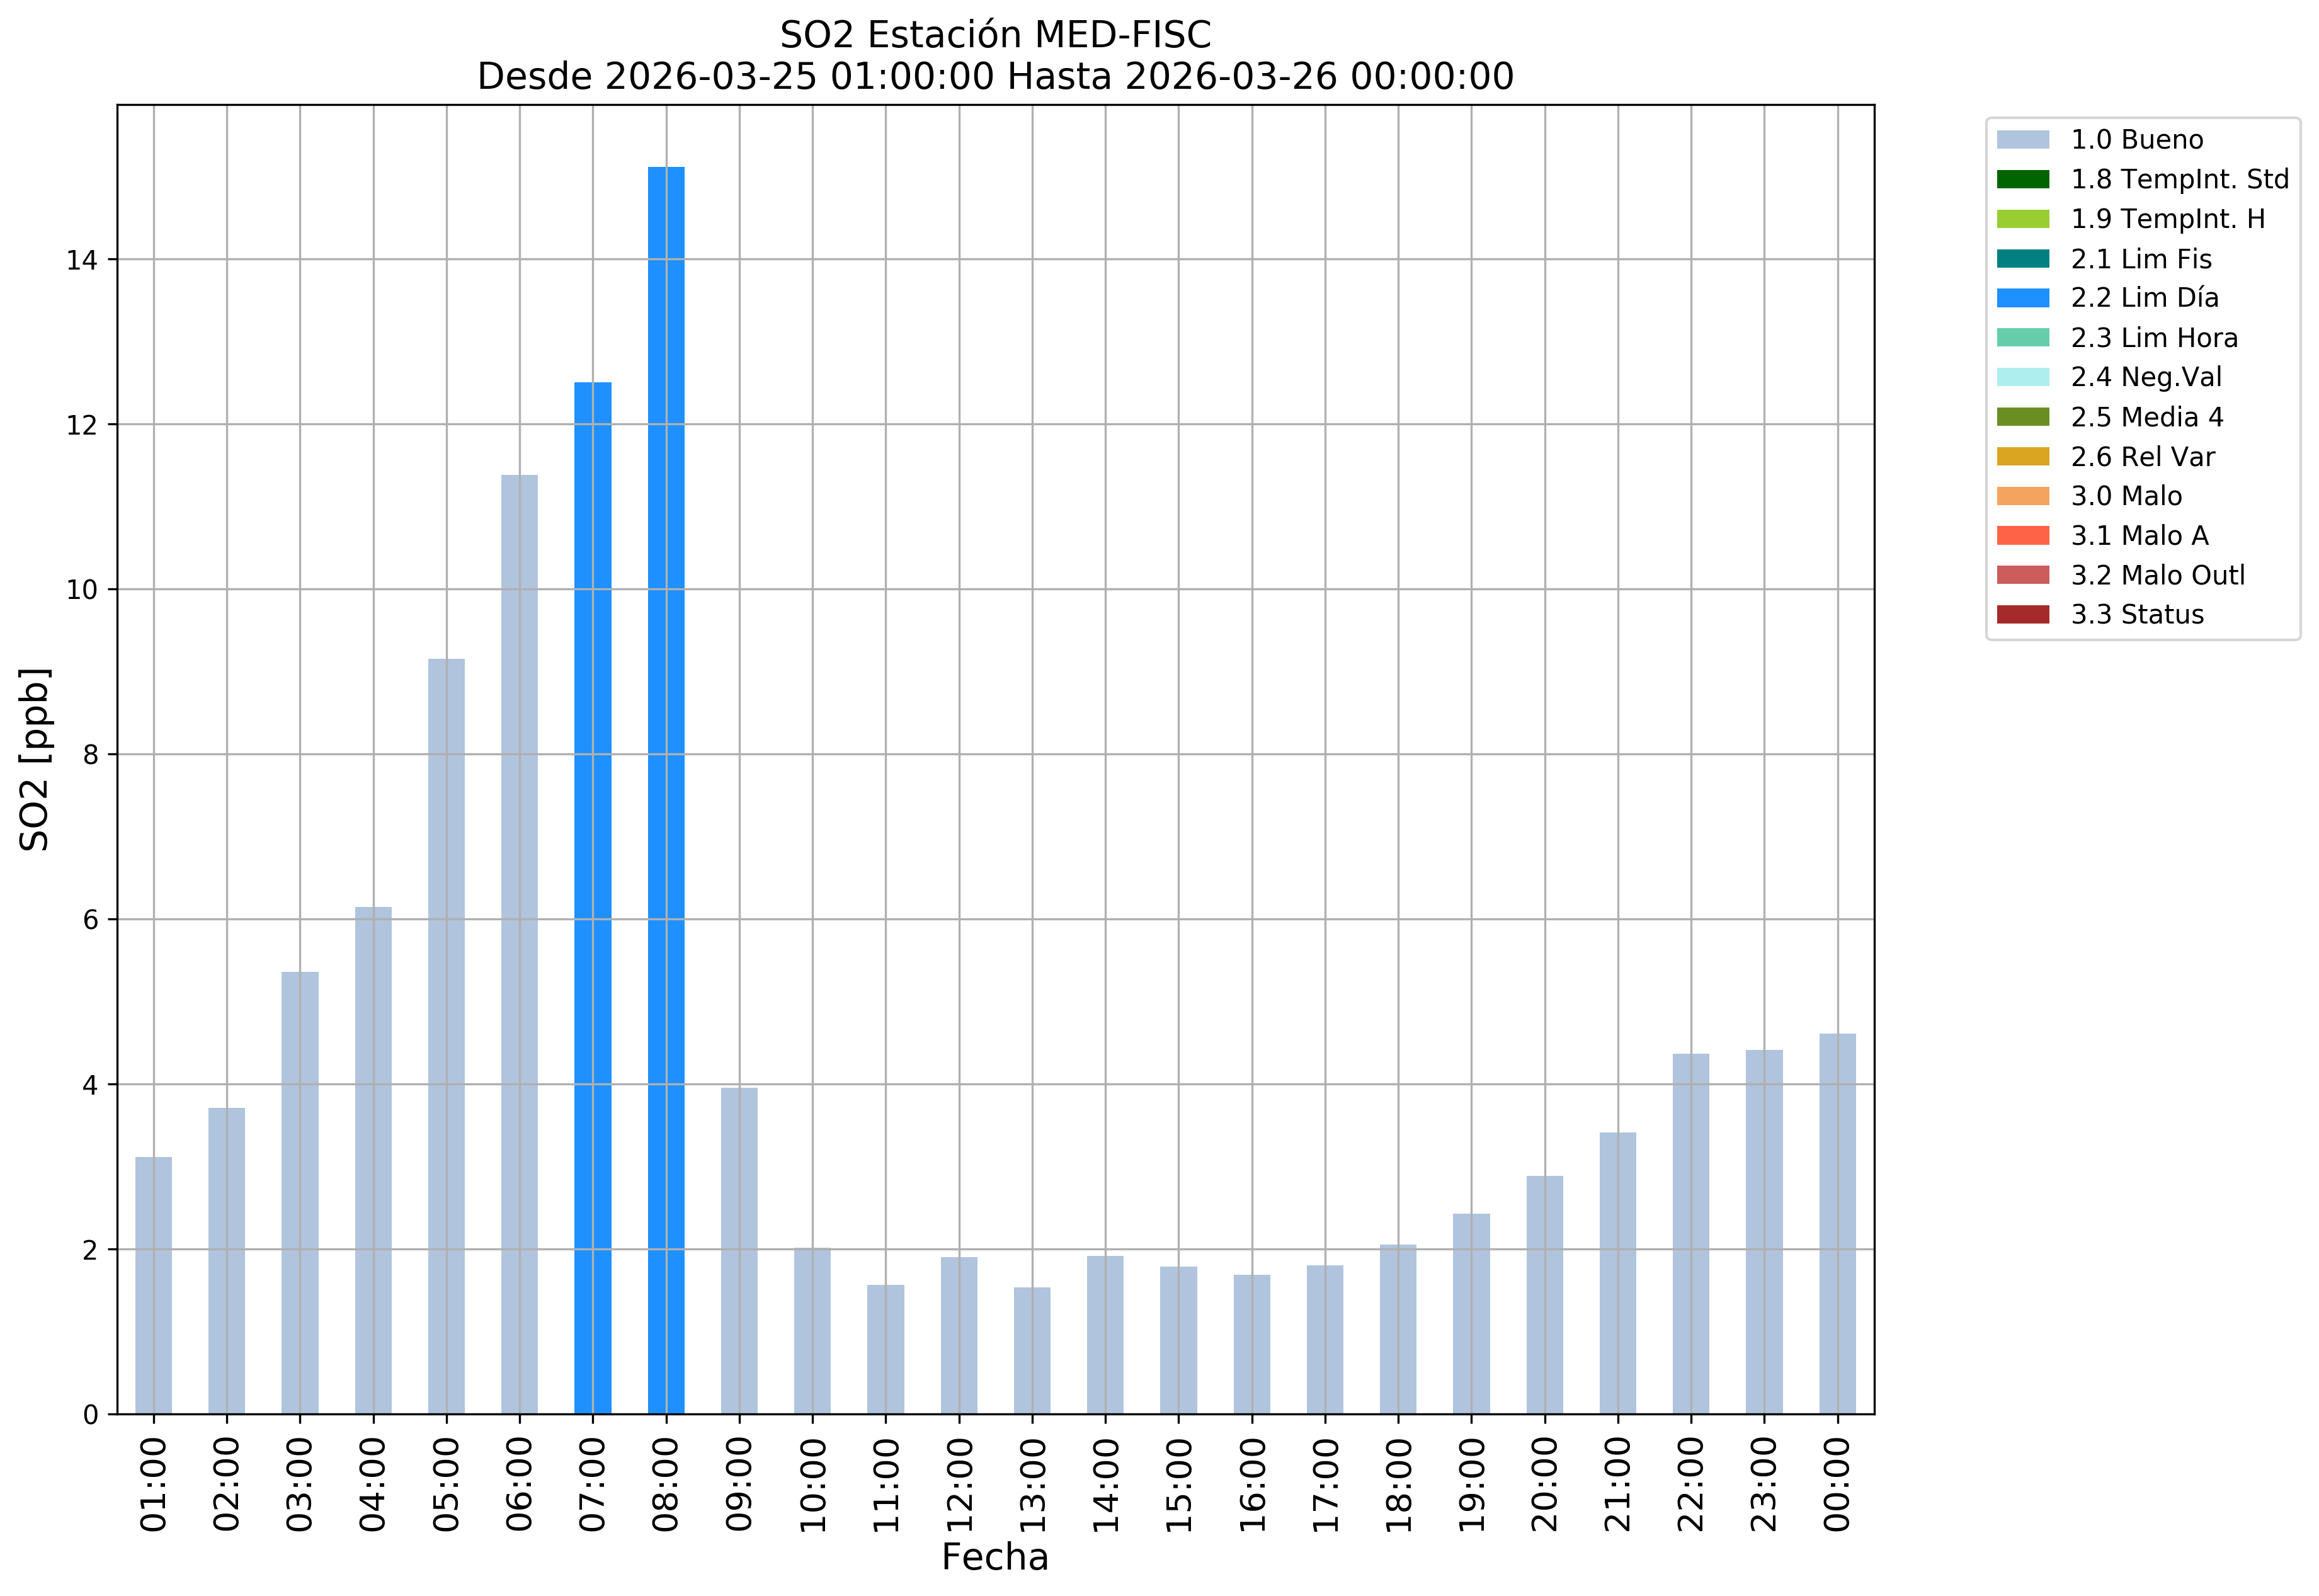Image resolution: width=2319 pixels, height=1596 pixels.
Task: Click the tallest blue bar at 08:00
Action: point(666,790)
